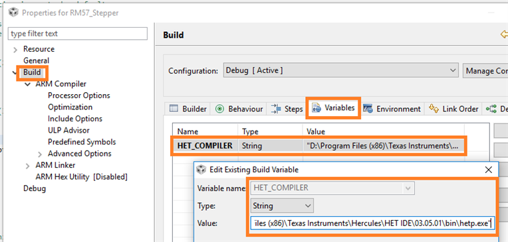Click the Environment tab icon
The width and height of the screenshot is (508, 242).
[368, 109]
